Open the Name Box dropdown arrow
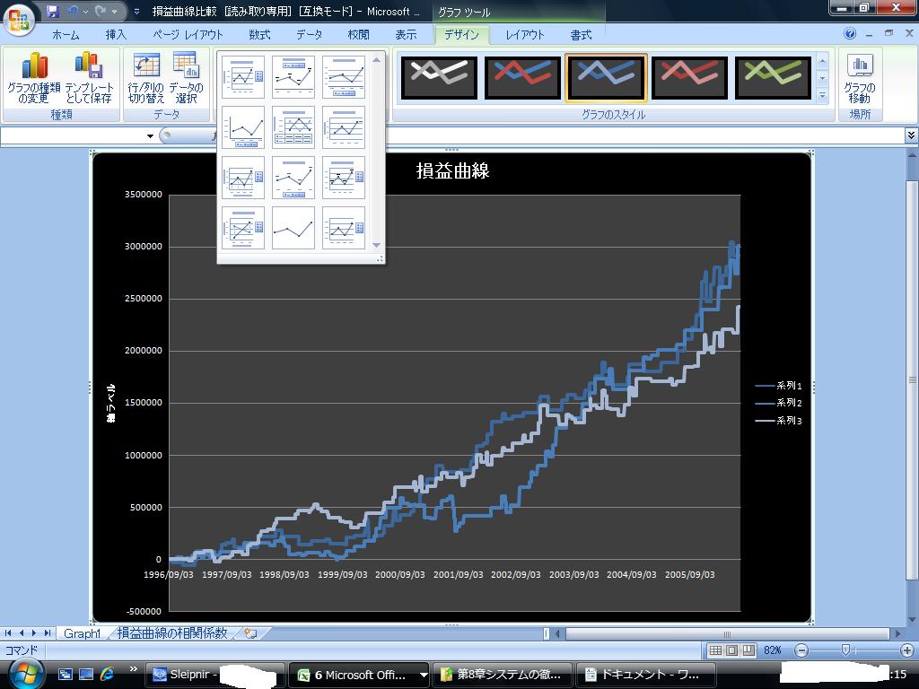The image size is (919, 689). pyautogui.click(x=150, y=135)
